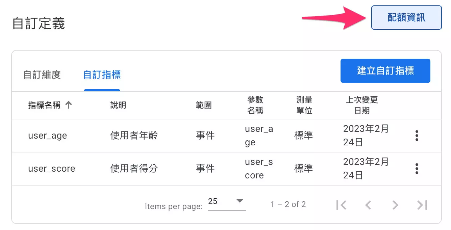Click the sort arrow beside 指標名稱
Image resolution: width=451 pixels, height=230 pixels.
(x=69, y=105)
